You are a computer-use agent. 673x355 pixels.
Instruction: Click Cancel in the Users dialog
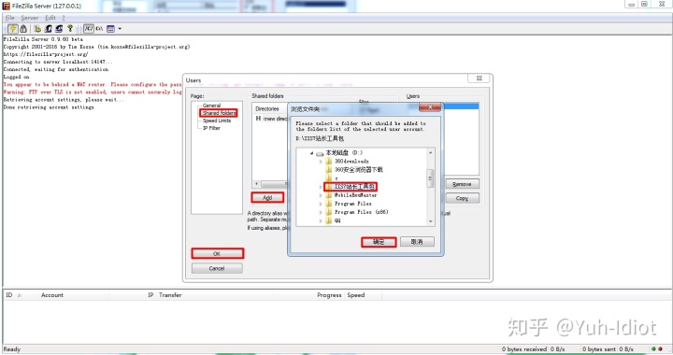217,268
